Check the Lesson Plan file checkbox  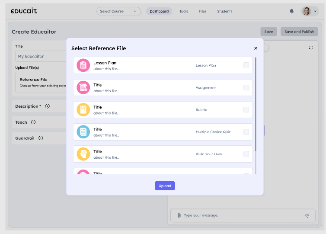click(x=246, y=66)
